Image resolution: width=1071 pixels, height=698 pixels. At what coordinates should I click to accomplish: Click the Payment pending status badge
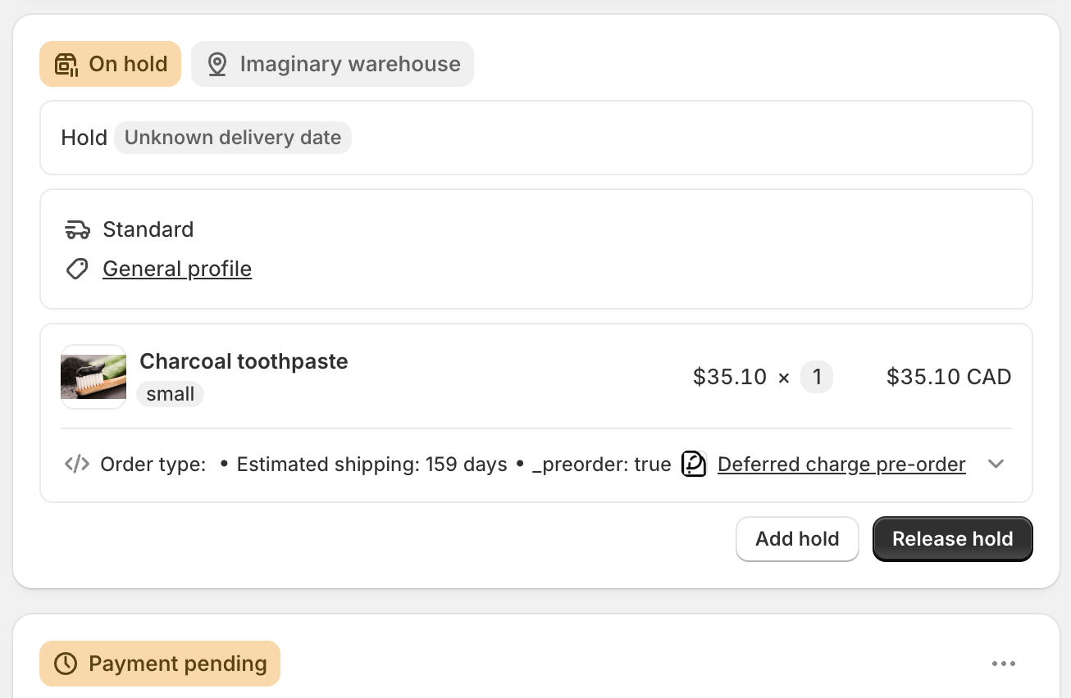tap(160, 664)
